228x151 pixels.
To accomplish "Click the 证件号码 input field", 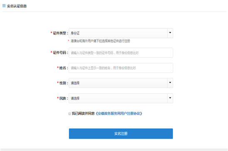I will (121, 53).
